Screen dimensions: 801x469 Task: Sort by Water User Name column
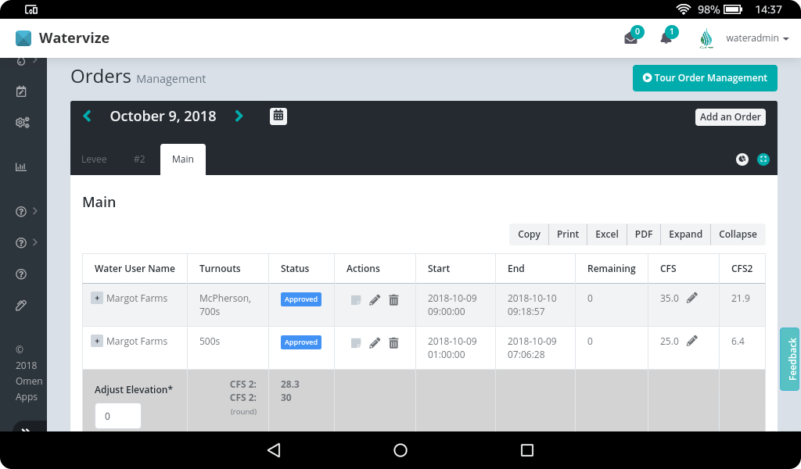pyautogui.click(x=135, y=268)
